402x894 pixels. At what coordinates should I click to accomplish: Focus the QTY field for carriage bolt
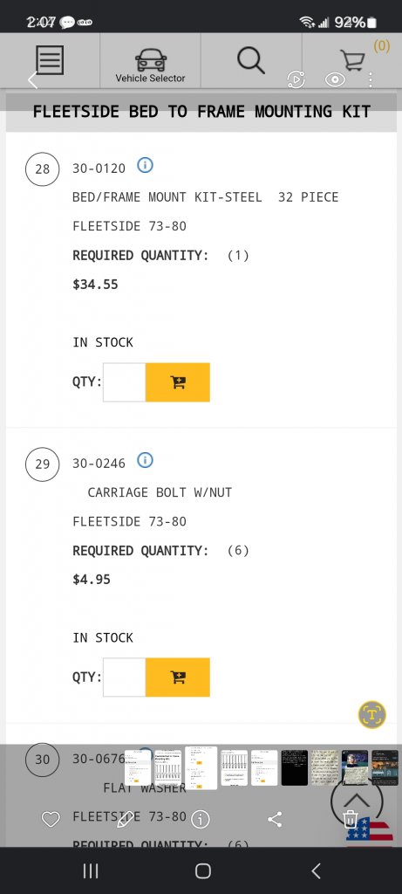coord(124,677)
